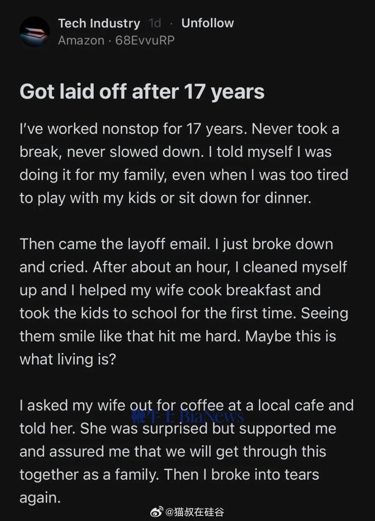This screenshot has height=521, width=375.
Task: Click the 鞭牛士 Chinese watermark characters
Action: 153,416
